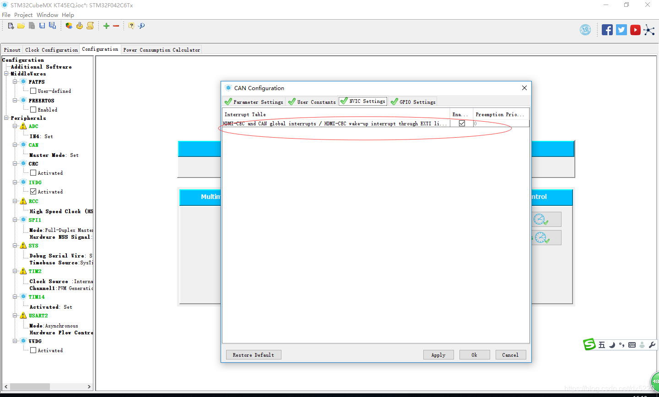Image resolution: width=659 pixels, height=397 pixels.
Task: Collapse the ADC node expander
Action: pos(15,126)
